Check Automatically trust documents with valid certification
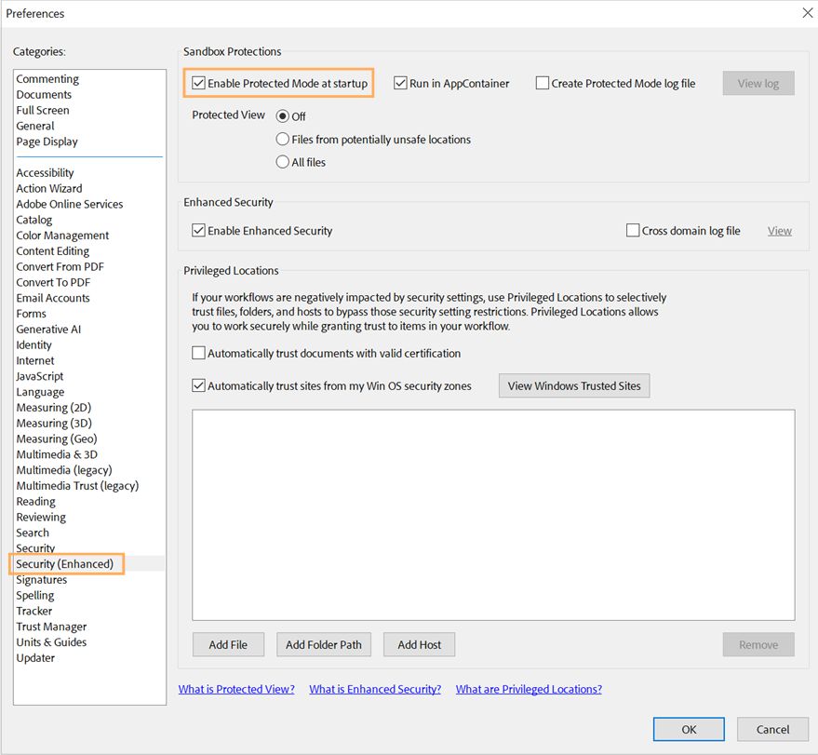 199,353
